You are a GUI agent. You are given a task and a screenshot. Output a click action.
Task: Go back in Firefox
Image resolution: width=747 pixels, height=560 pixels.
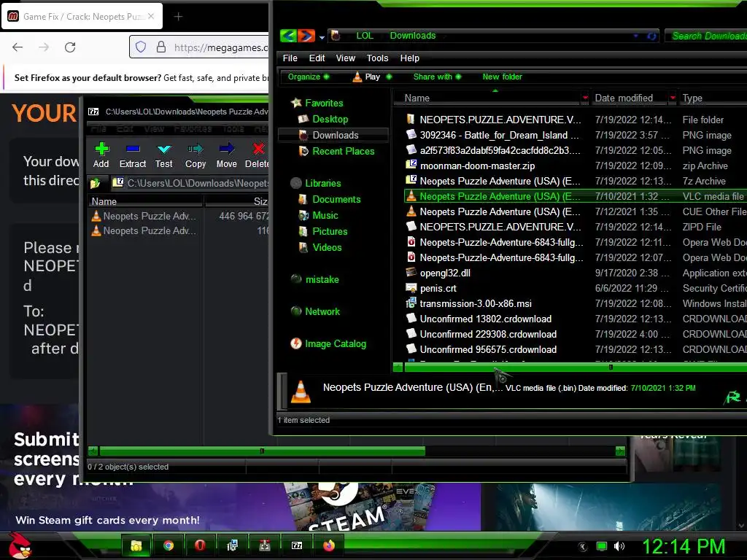(18, 47)
